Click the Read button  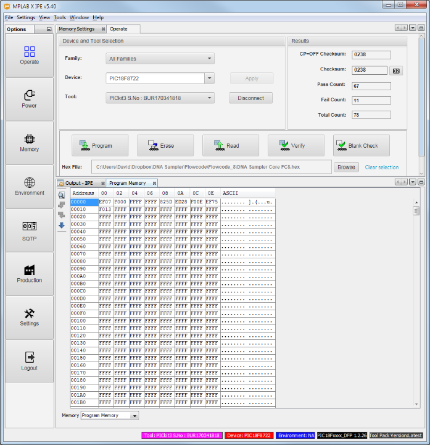point(231,146)
